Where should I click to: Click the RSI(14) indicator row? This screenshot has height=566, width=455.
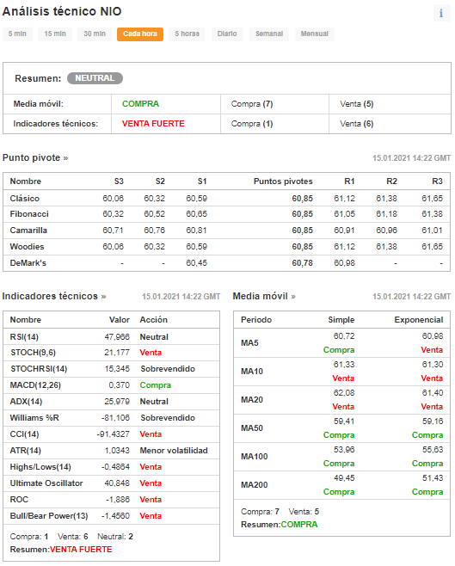pos(111,337)
